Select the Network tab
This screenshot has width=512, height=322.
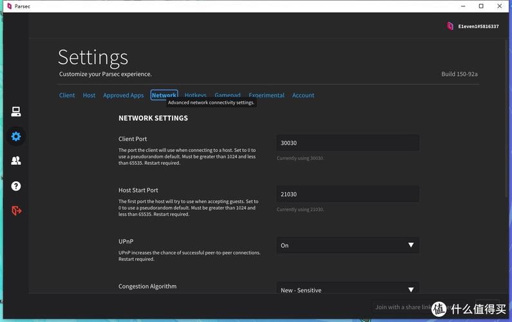point(164,95)
